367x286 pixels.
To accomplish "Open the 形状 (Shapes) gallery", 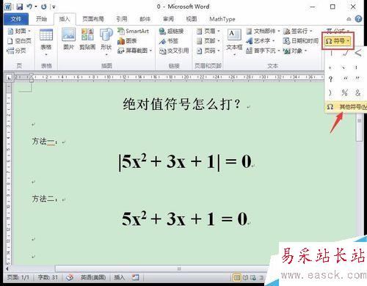I will pyautogui.click(x=106, y=42).
